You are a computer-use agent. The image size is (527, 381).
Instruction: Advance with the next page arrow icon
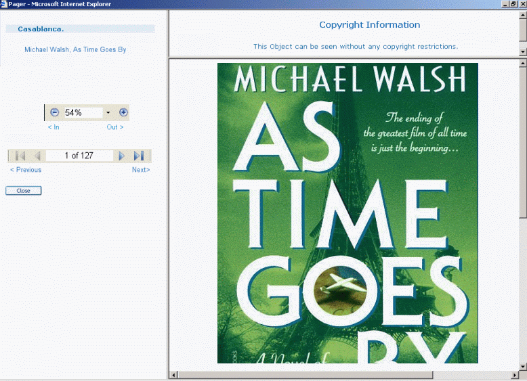122,156
